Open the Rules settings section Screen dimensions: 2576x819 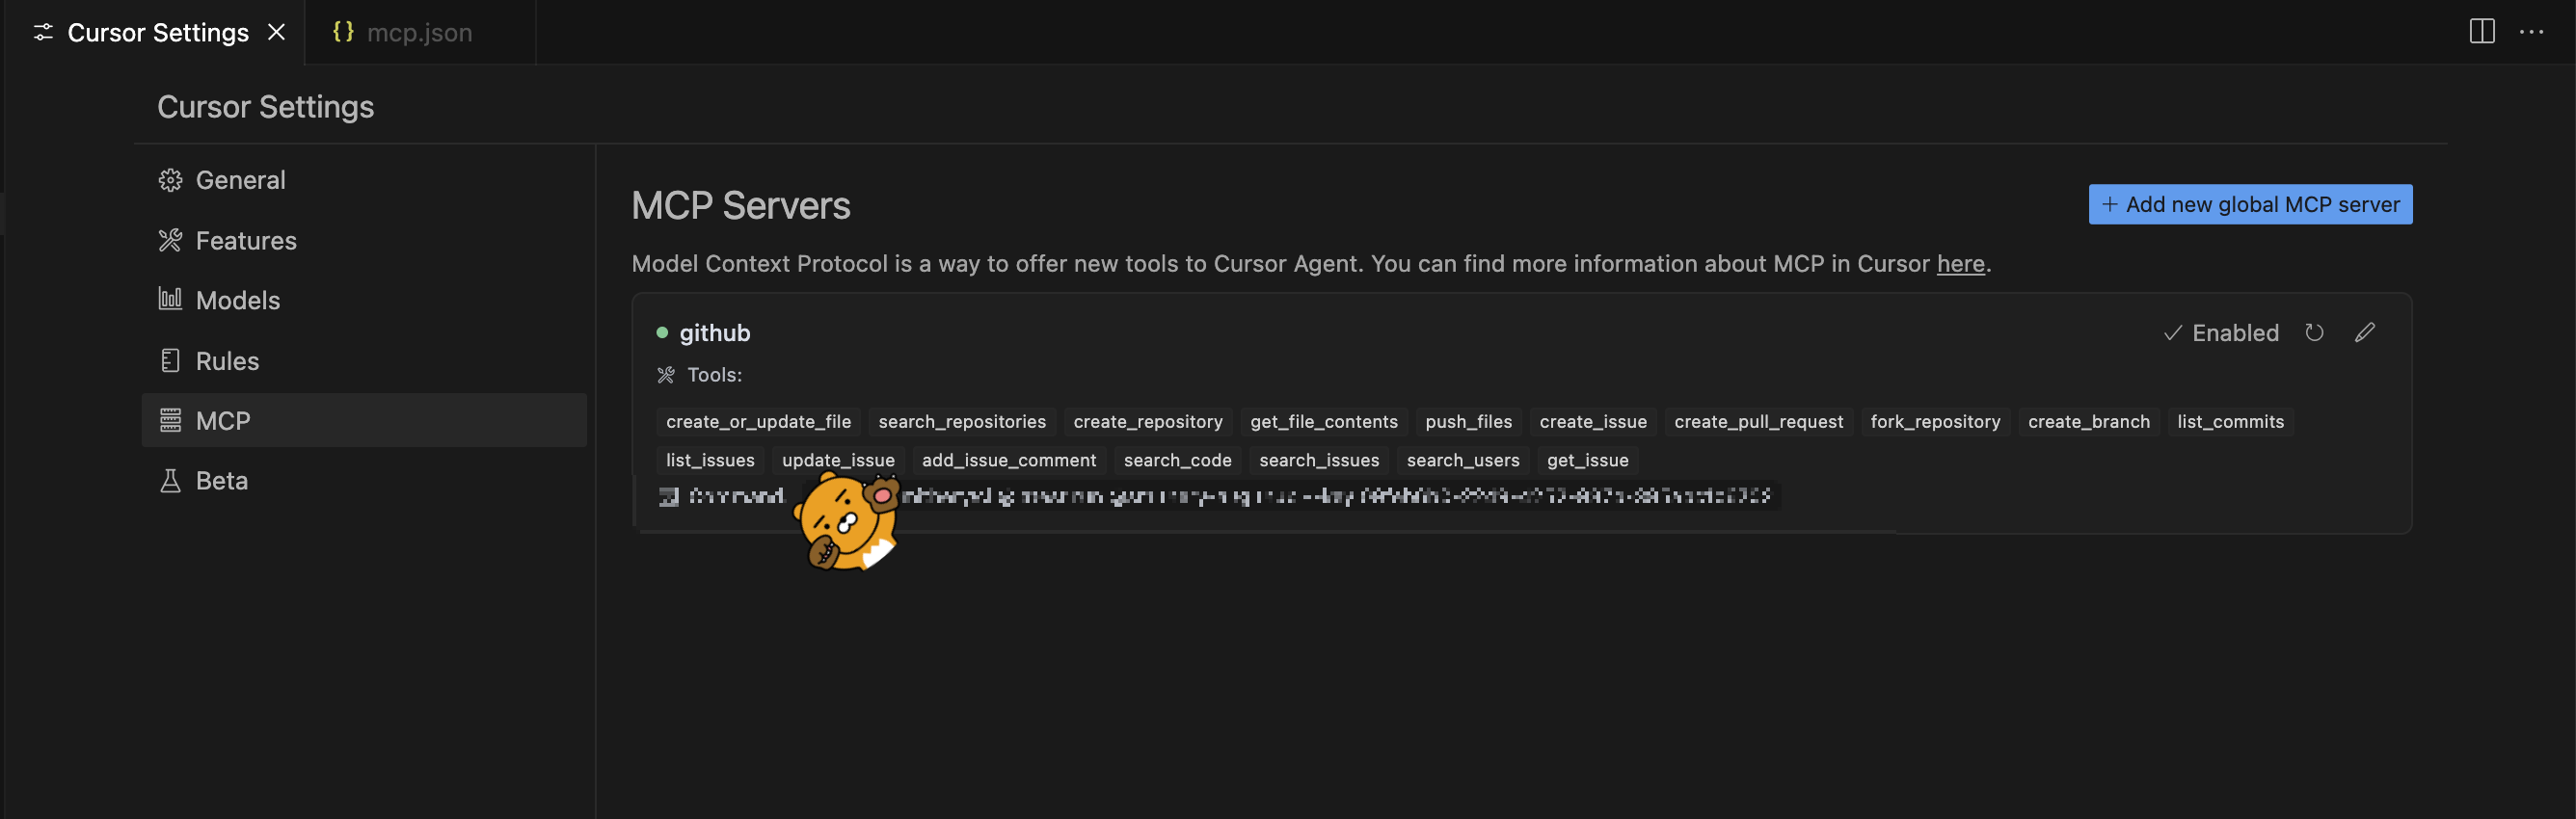pyautogui.click(x=364, y=360)
